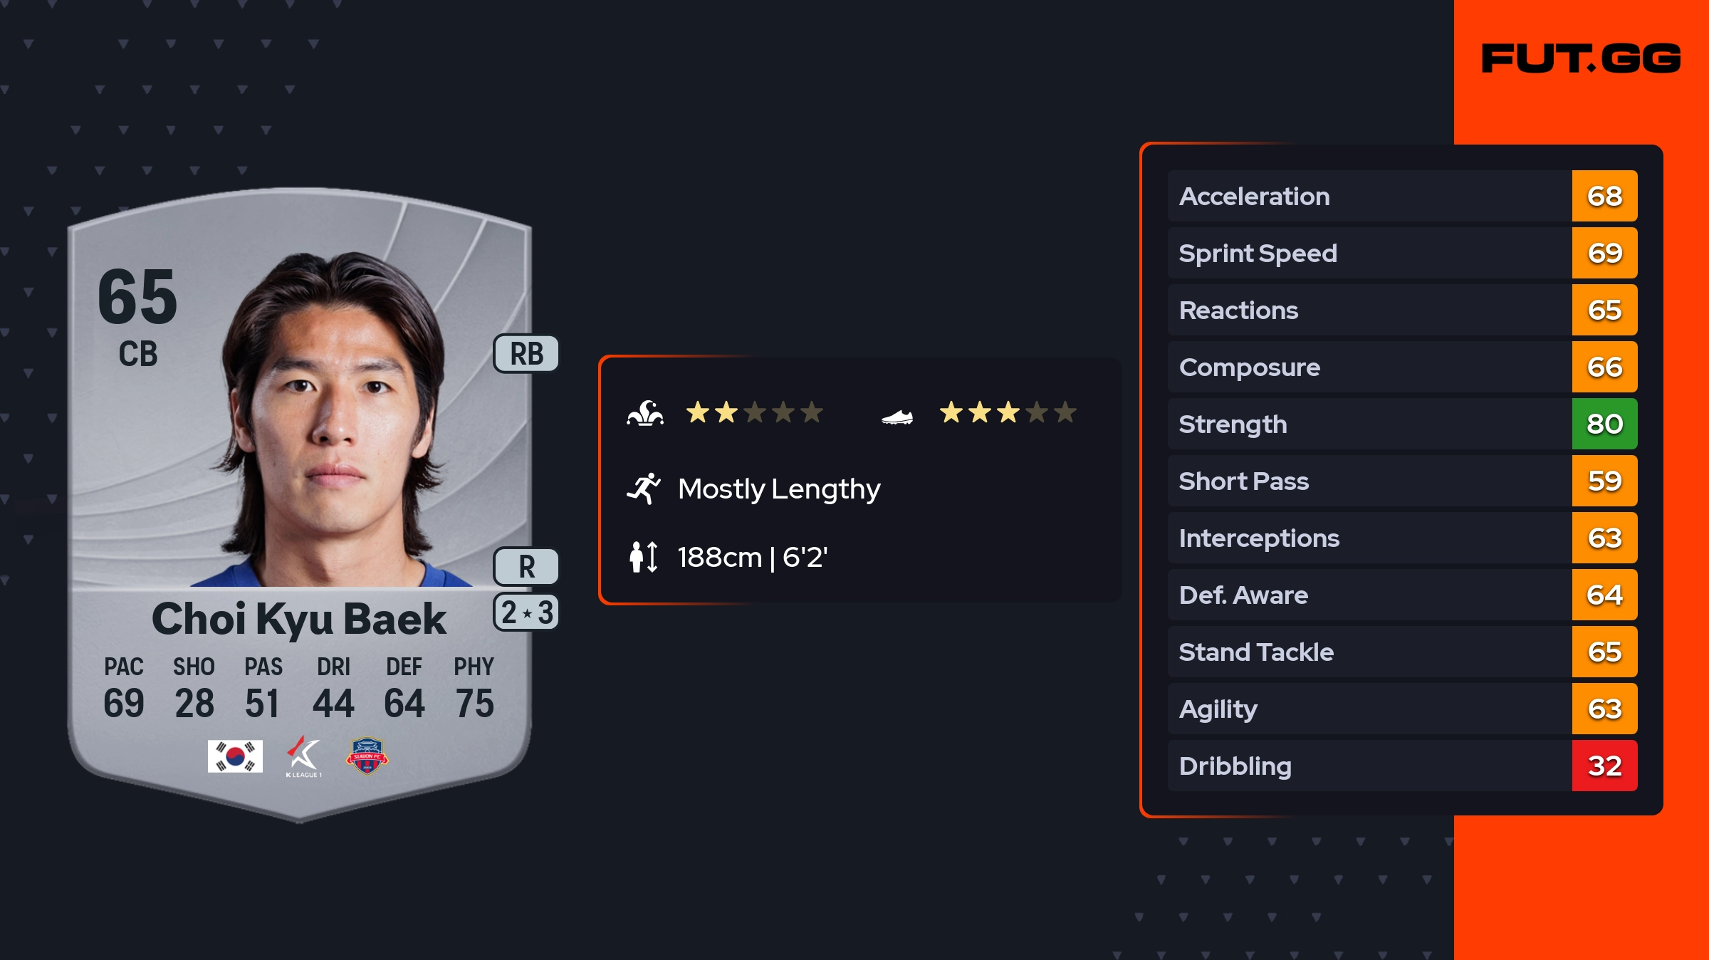Viewport: 1709px width, 960px height.
Task: Click the 2★3 skill and weak foot badge
Action: 526,612
